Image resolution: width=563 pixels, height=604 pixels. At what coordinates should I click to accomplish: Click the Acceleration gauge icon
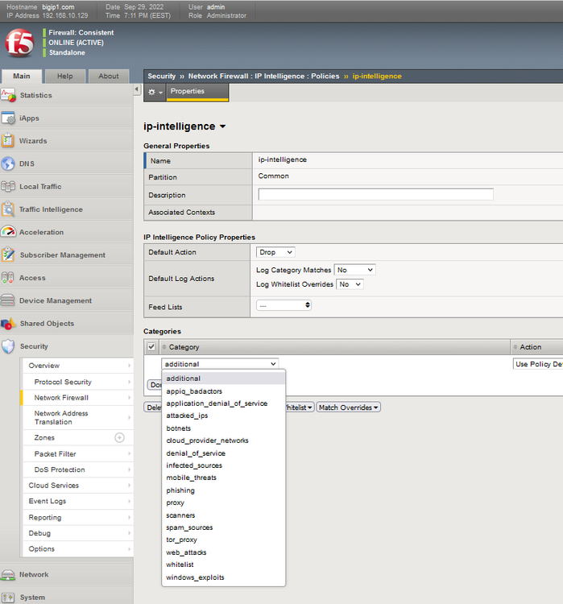pyautogui.click(x=8, y=232)
